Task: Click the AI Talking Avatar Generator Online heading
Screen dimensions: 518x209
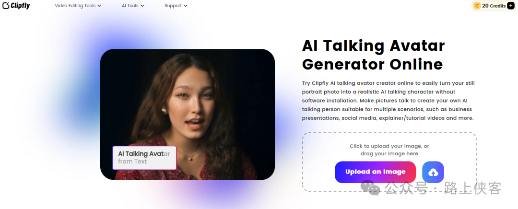Action: pyautogui.click(x=373, y=55)
